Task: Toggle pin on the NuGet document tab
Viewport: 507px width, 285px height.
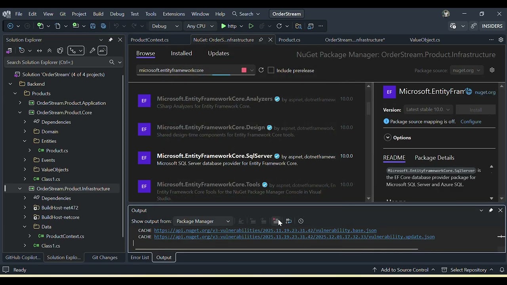Action: pyautogui.click(x=261, y=40)
